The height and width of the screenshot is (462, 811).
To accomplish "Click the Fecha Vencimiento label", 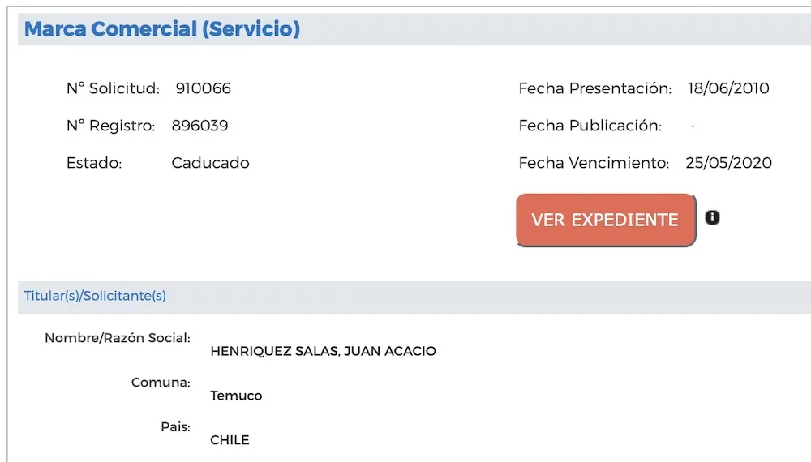I will pos(594,163).
